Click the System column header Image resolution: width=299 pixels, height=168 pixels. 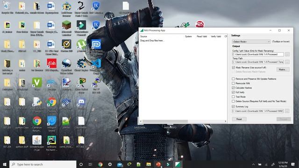(x=188, y=36)
